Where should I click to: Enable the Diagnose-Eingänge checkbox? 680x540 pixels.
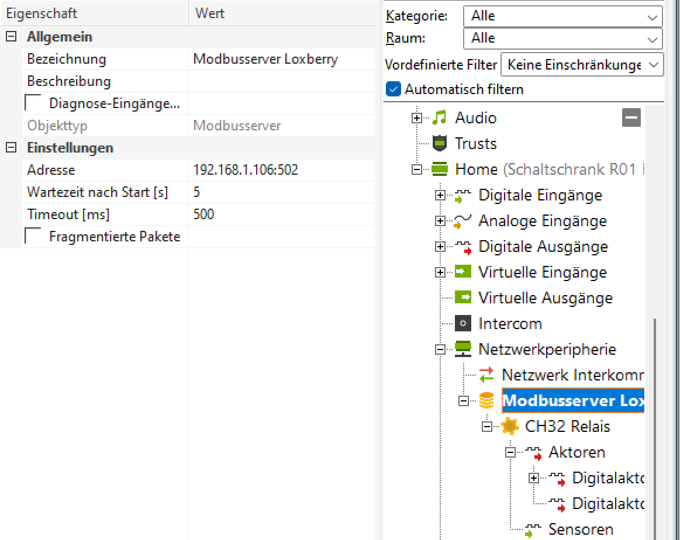(x=33, y=103)
